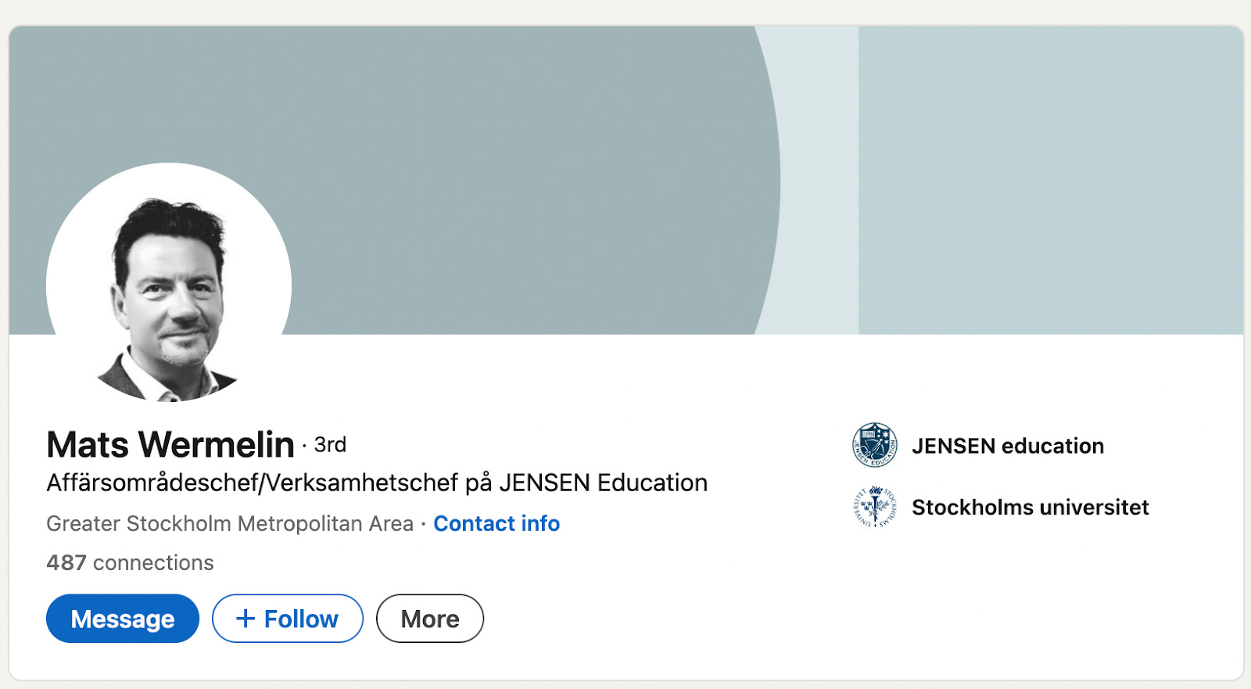The width and height of the screenshot is (1251, 689).
Task: Click the light blue banner section
Action: click(x=1051, y=180)
